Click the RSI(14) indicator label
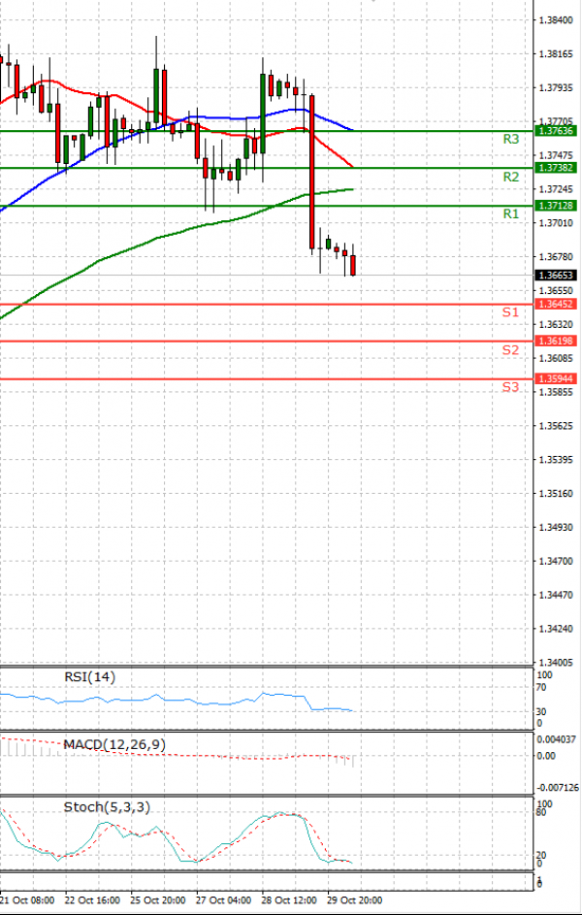 tap(90, 677)
